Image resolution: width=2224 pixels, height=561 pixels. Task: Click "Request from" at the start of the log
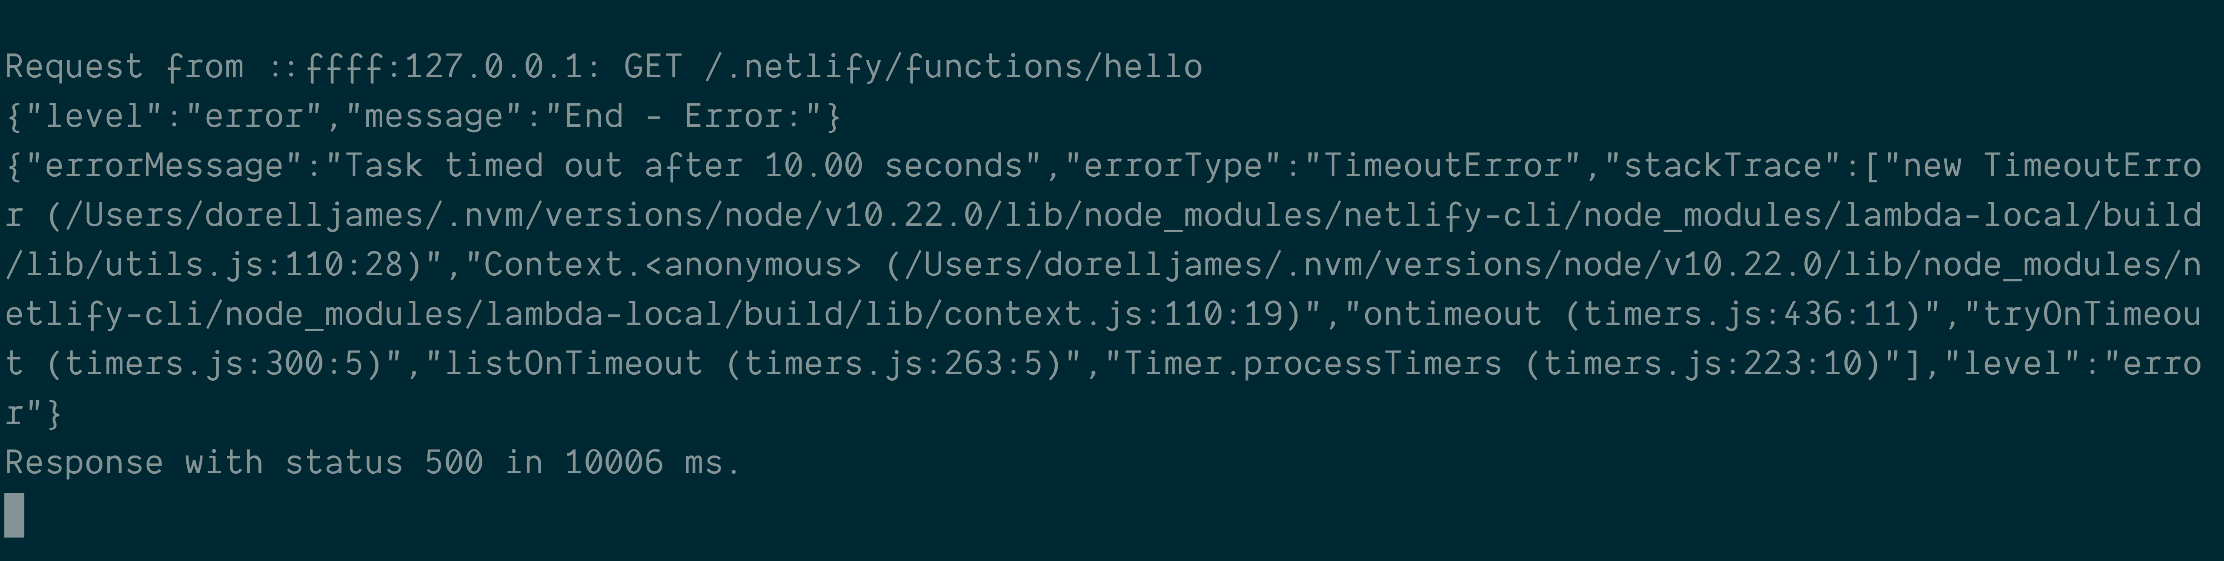[124, 66]
